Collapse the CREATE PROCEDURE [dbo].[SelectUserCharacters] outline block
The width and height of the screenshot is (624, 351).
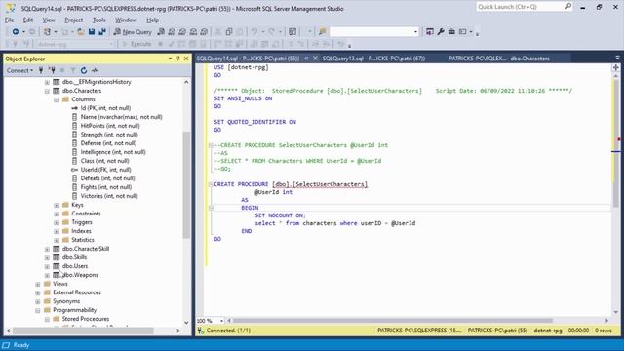[211, 184]
